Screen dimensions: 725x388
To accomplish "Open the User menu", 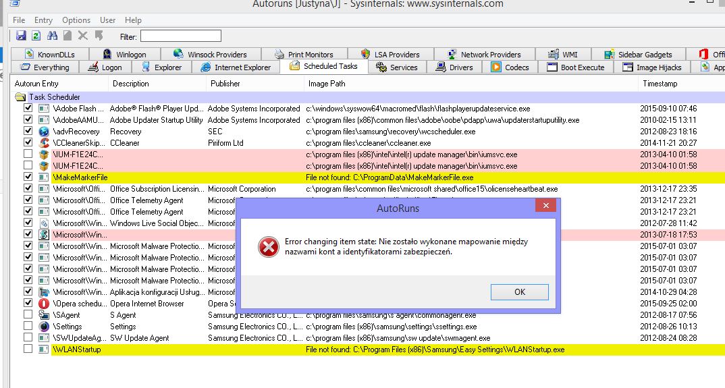I will click(108, 20).
